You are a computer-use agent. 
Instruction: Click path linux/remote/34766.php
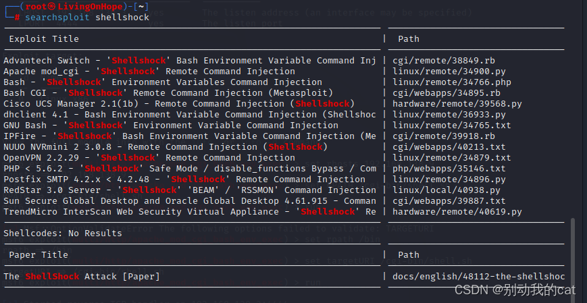451,82
